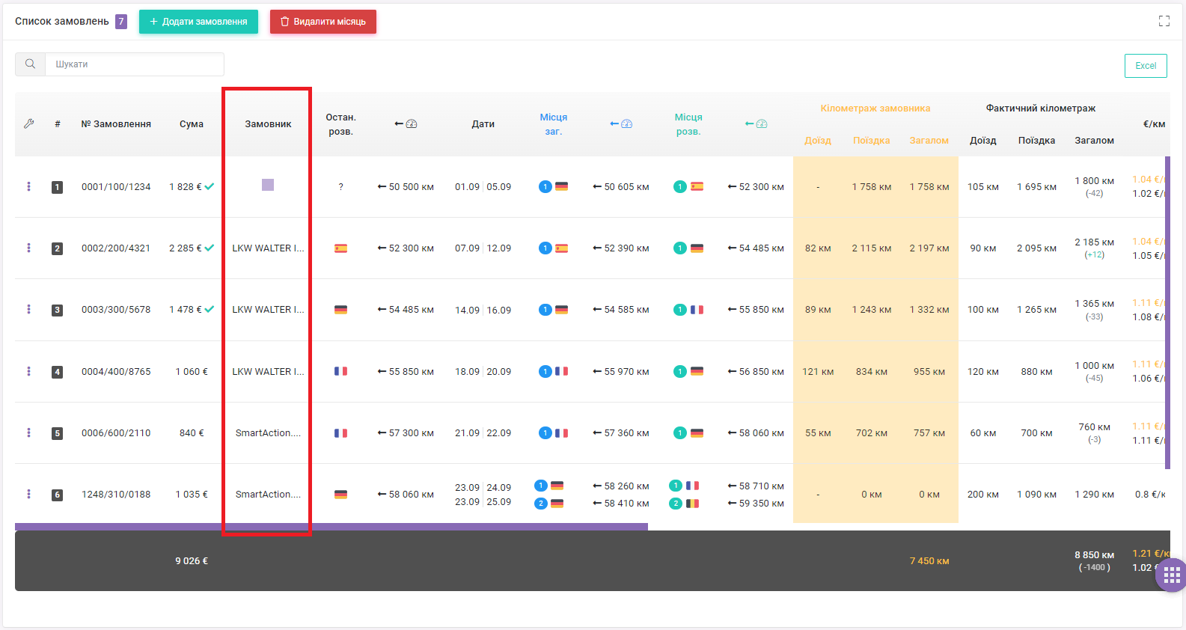Open three-dot menu for order 0001/100/1234
1186x630 pixels.
point(29,186)
